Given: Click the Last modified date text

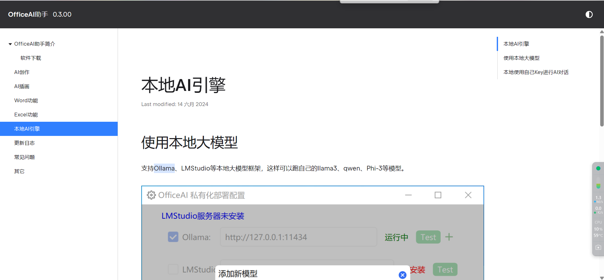Looking at the screenshot, I should (x=175, y=104).
